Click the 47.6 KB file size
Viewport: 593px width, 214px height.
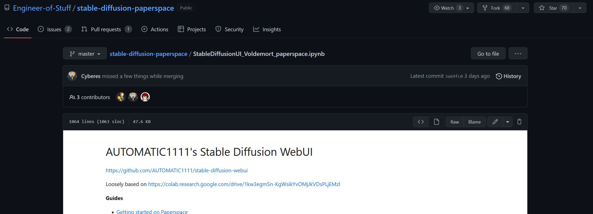point(142,121)
